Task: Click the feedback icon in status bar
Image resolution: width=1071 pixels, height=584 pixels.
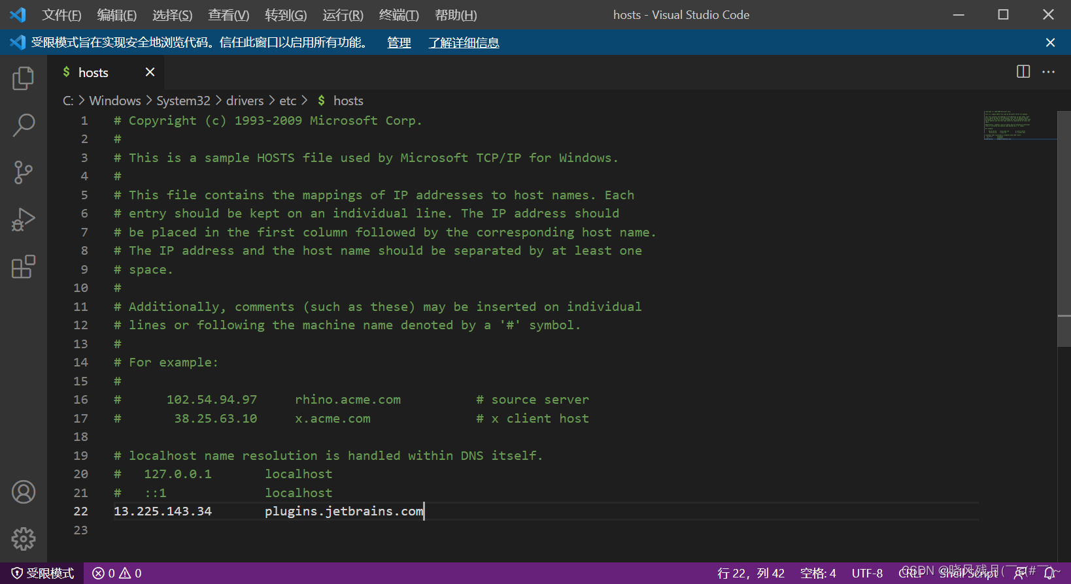Action: pos(1019,574)
